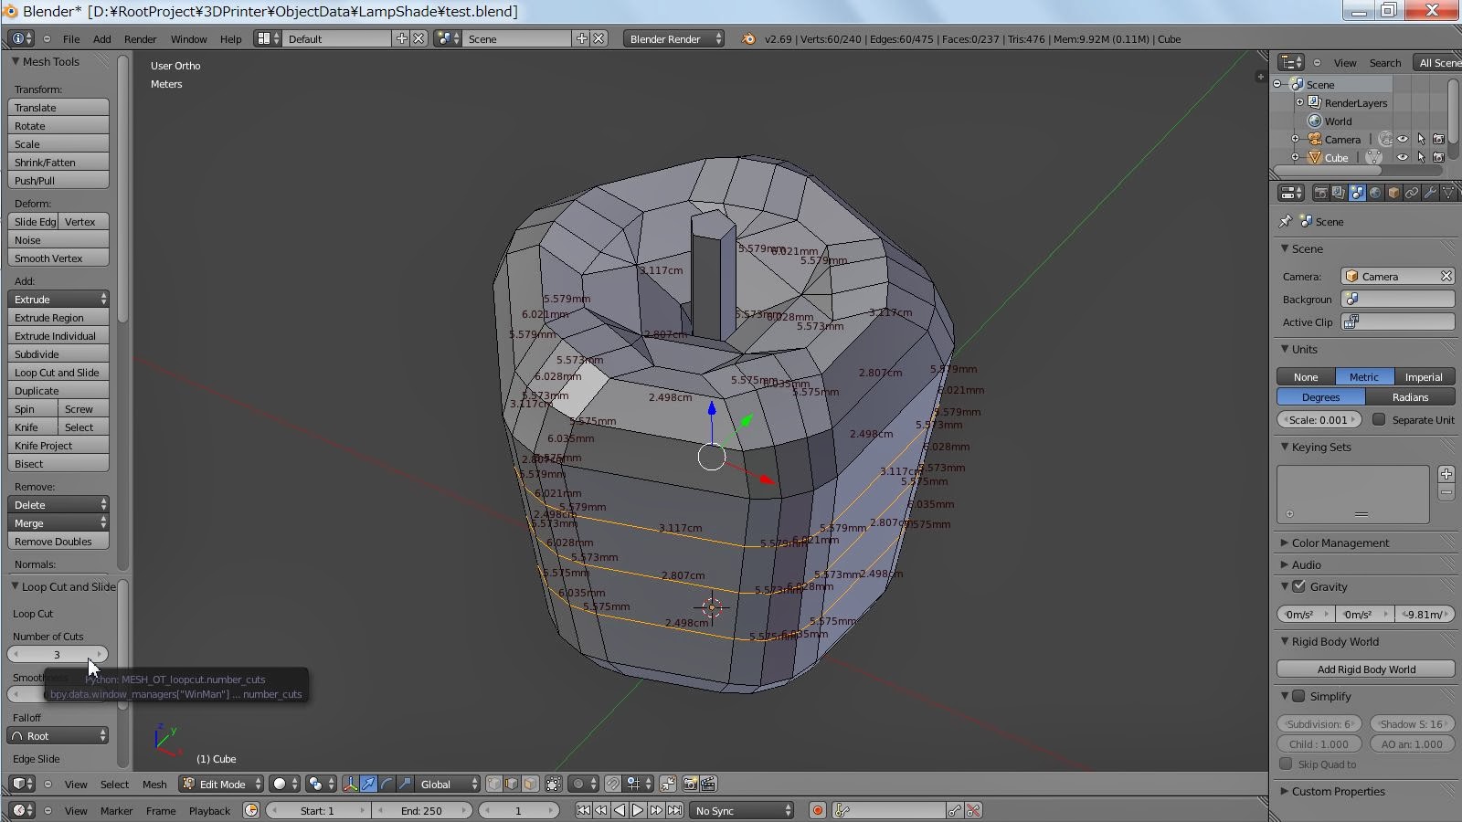Open the Render properties tab camera icon
Screen dimensions: 1462x822
click(1320, 193)
